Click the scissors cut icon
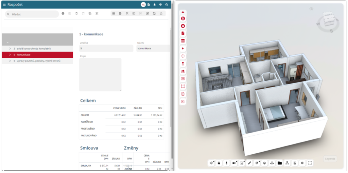 (97, 14)
